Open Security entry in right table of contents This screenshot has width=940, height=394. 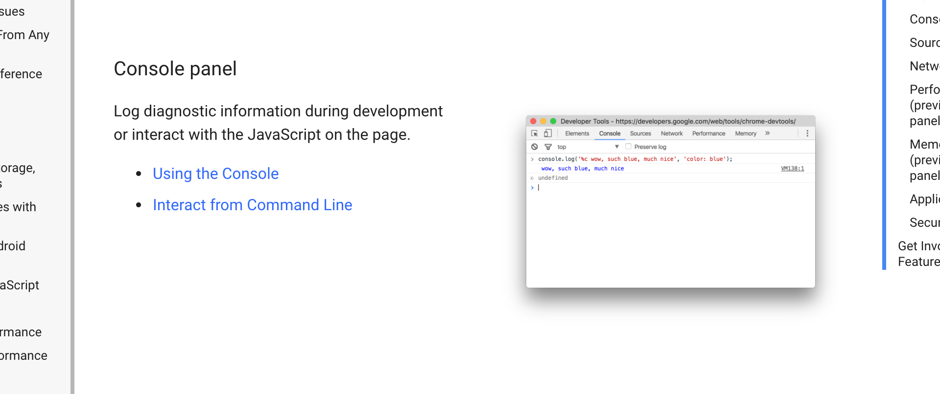(924, 222)
